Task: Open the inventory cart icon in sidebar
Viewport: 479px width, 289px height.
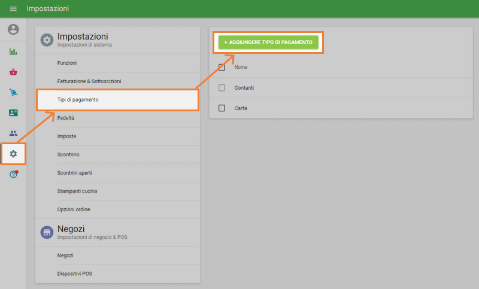Action: 13,92
